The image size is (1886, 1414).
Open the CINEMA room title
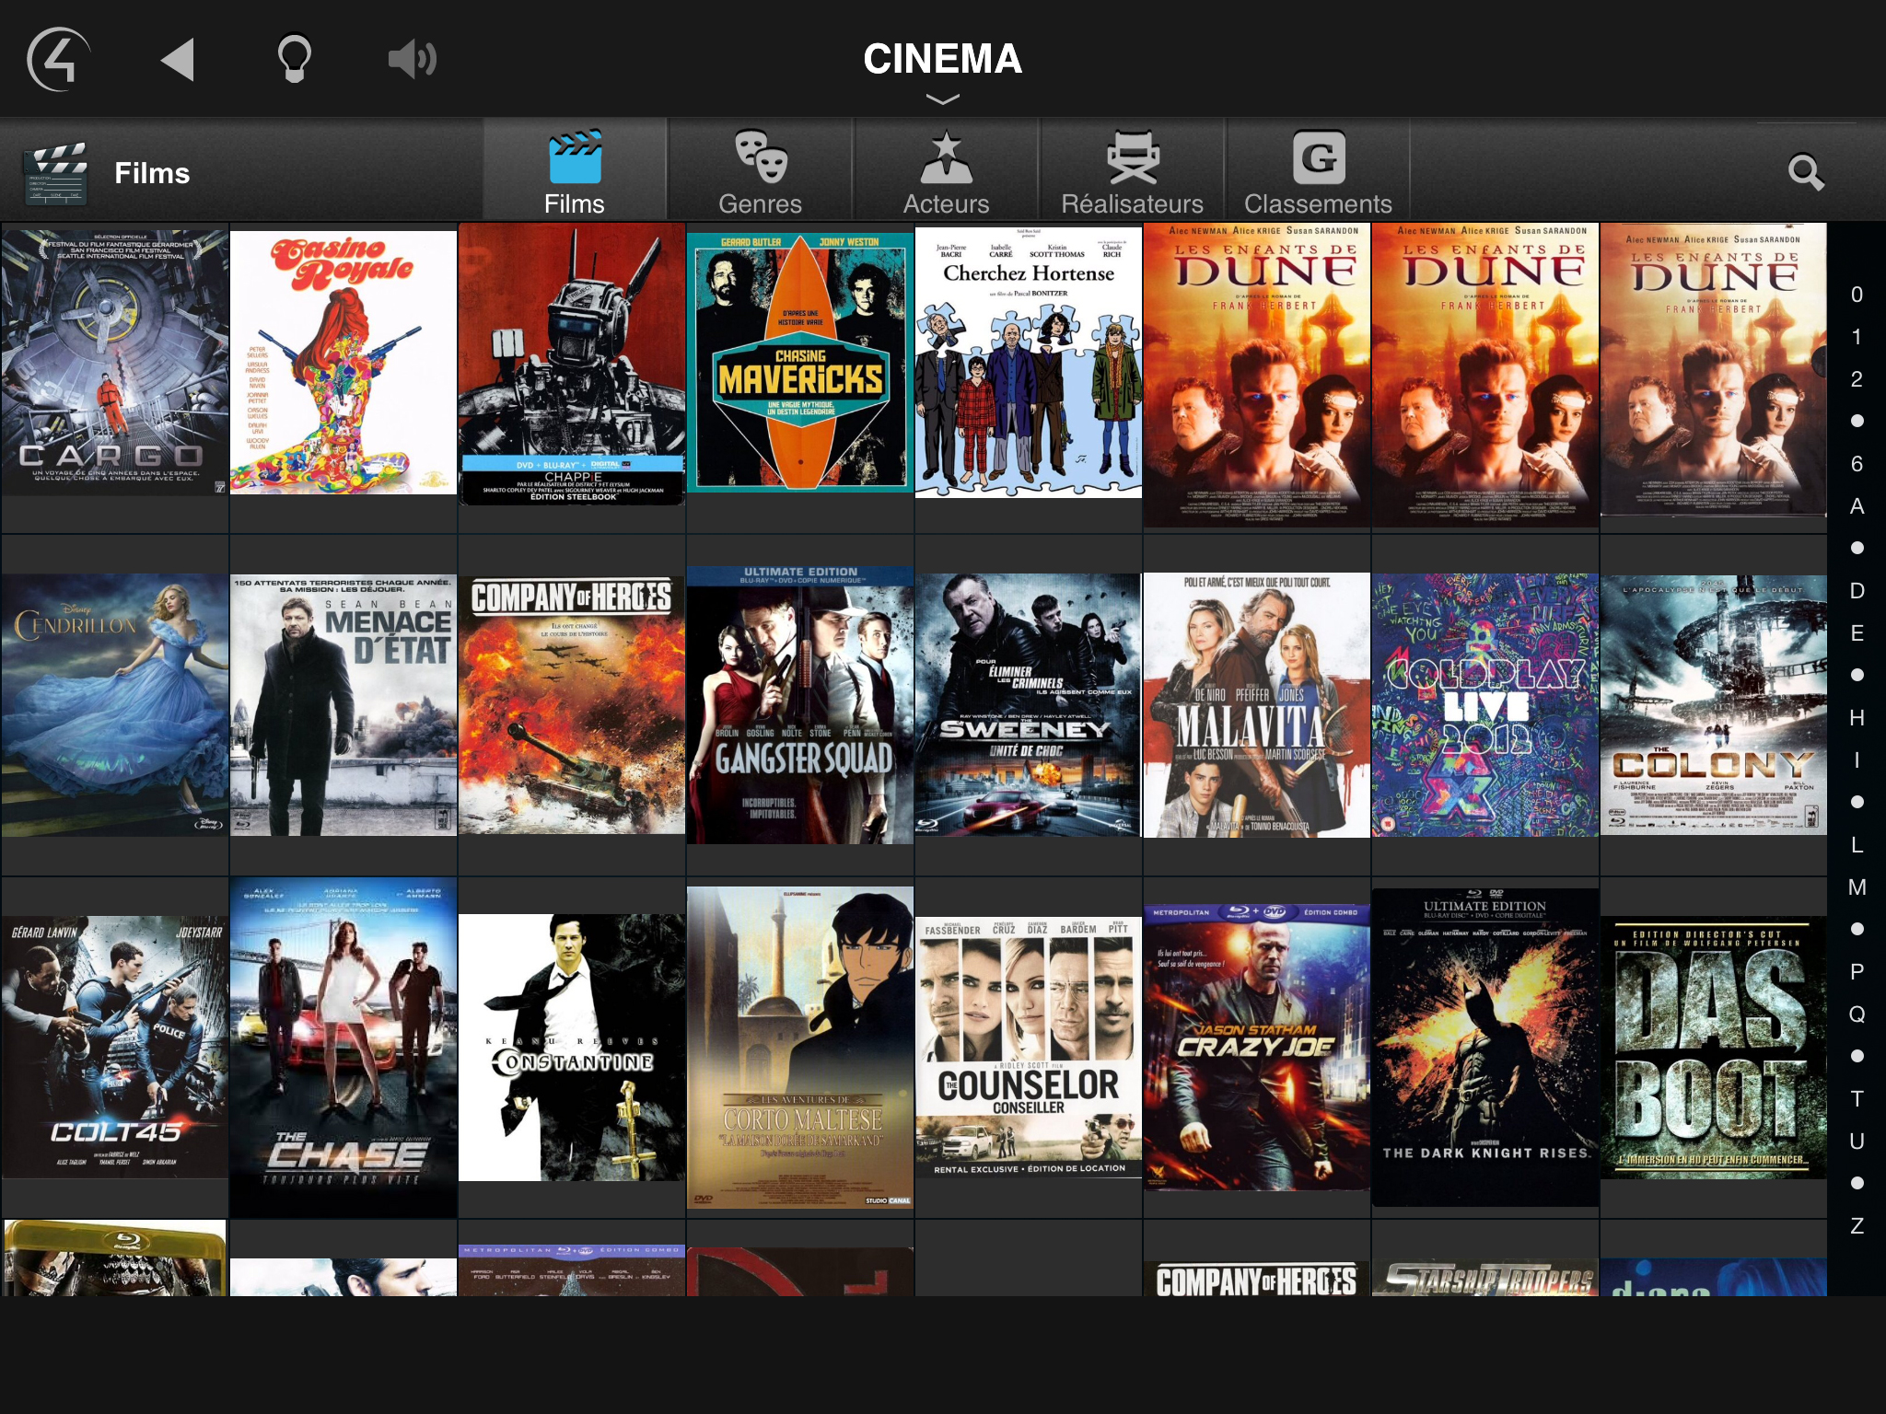[x=943, y=59]
